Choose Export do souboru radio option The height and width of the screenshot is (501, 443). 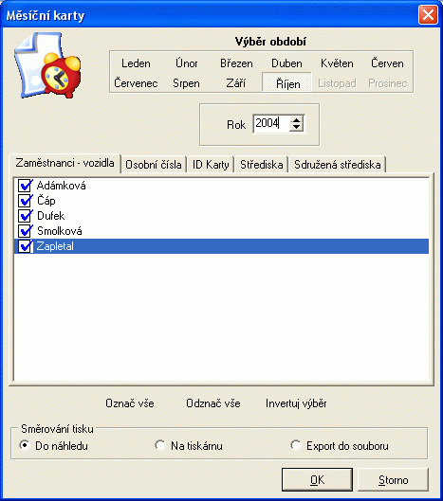point(296,445)
